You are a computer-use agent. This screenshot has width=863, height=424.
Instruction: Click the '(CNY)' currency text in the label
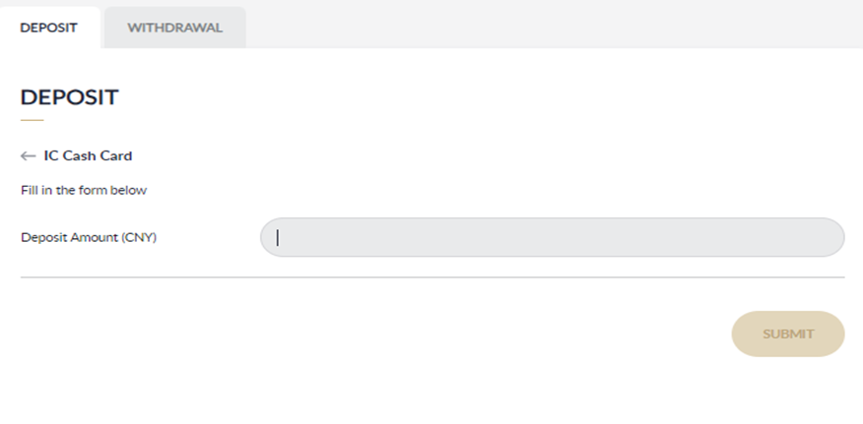139,237
